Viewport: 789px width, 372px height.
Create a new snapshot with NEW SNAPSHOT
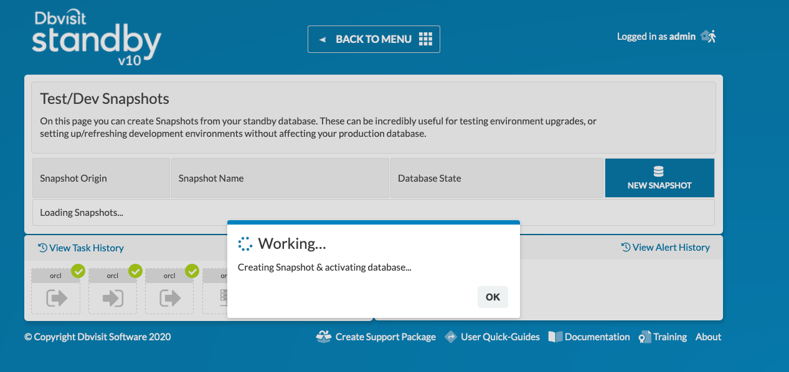[x=659, y=178]
